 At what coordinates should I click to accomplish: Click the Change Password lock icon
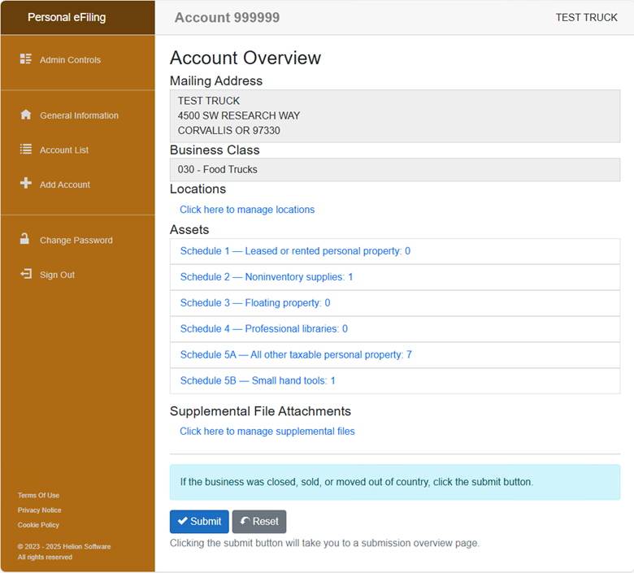tap(25, 240)
